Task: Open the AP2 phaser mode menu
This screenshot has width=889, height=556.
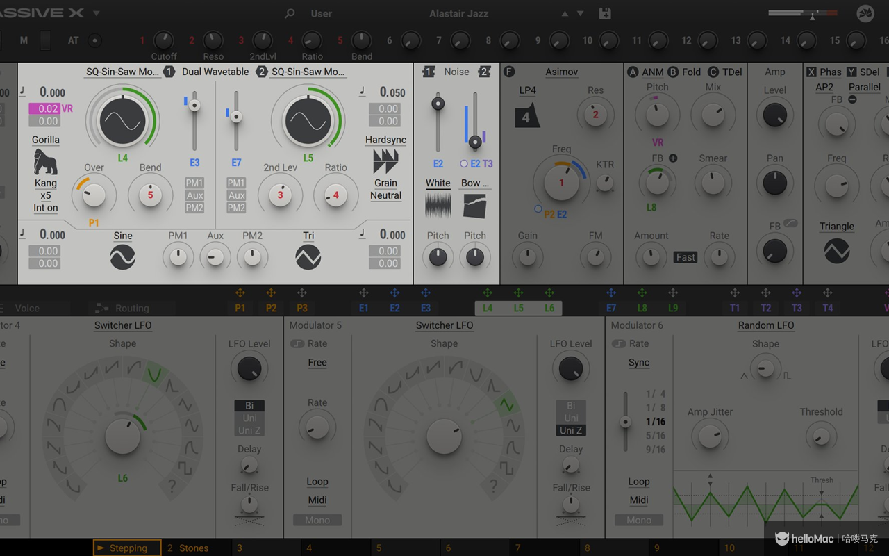Action: point(824,87)
